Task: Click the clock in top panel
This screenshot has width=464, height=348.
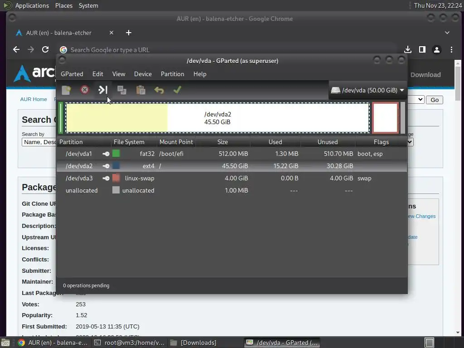Action: click(x=438, y=5)
